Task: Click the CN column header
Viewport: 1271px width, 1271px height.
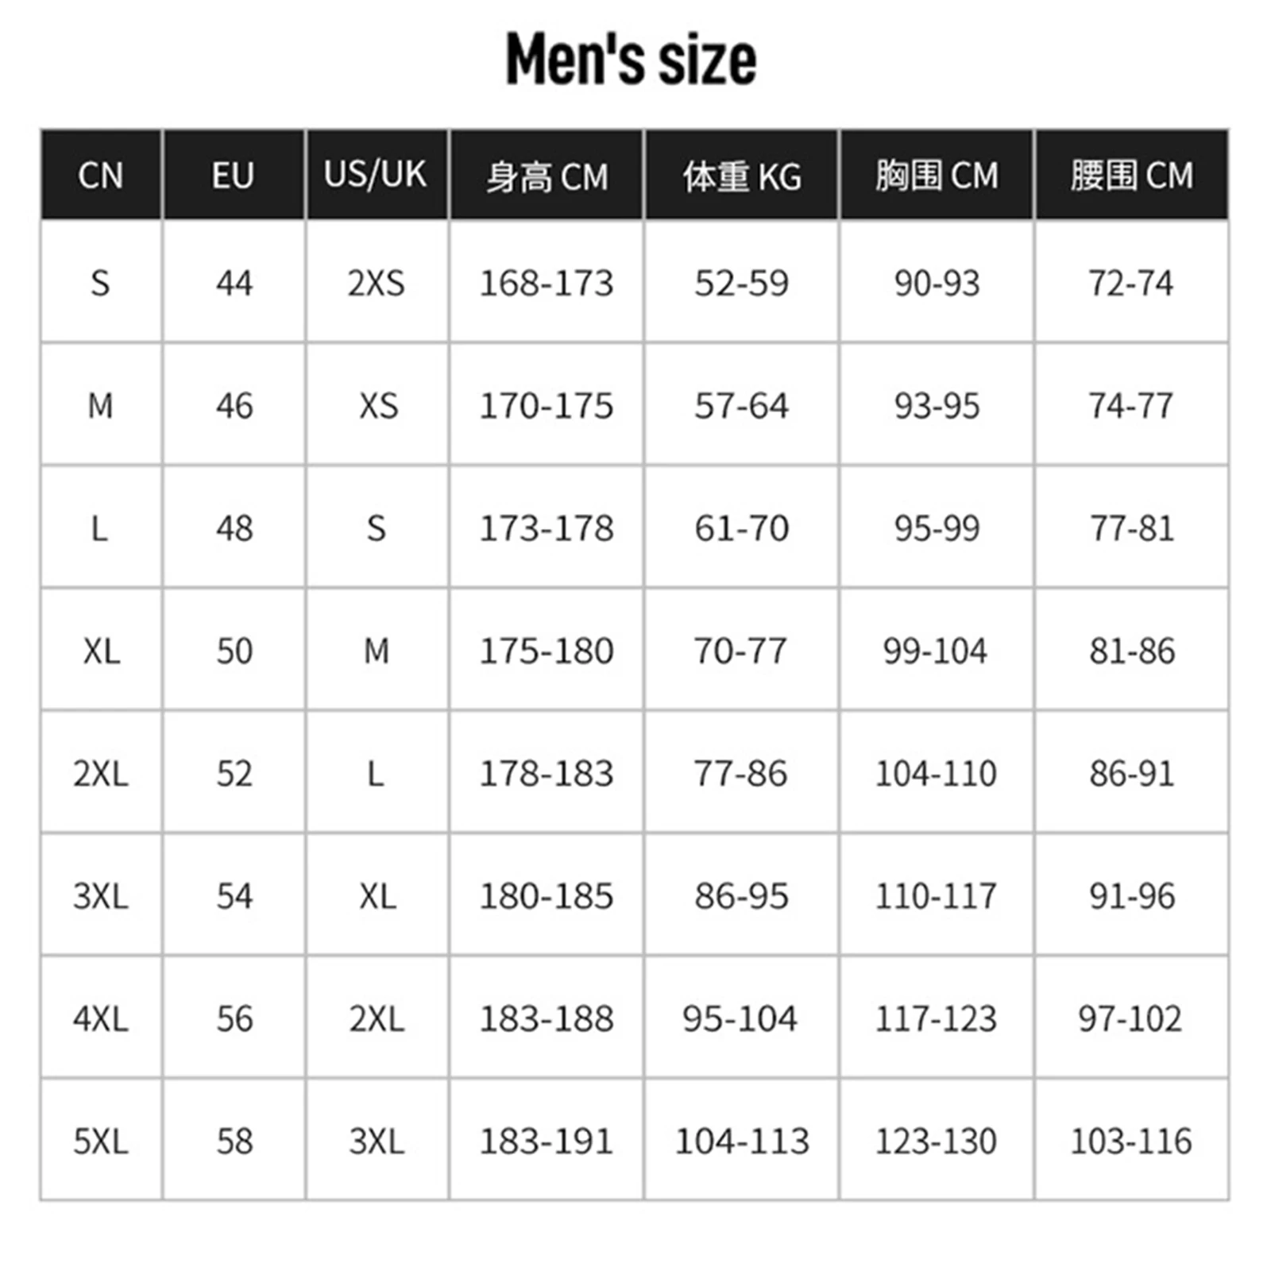Action: click(101, 176)
